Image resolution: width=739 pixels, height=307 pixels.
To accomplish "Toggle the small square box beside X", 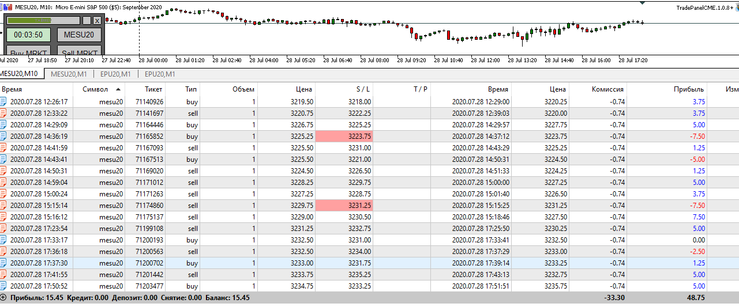I will pos(87,21).
